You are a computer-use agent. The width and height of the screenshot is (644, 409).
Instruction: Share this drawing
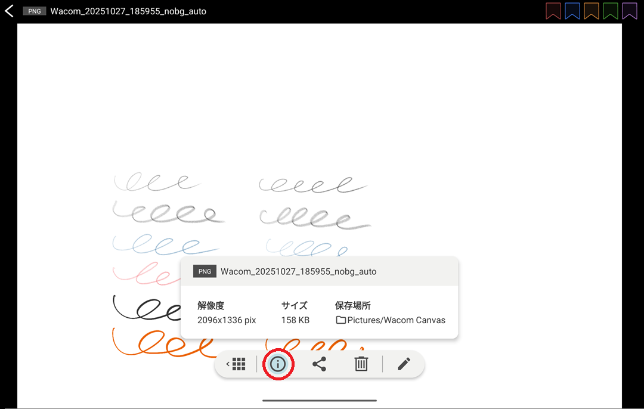(x=319, y=364)
